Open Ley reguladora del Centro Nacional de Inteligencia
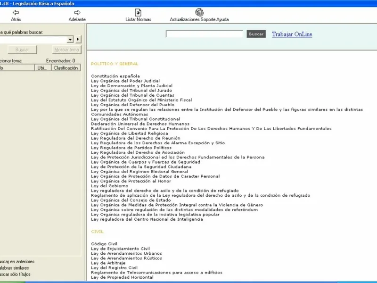The height and width of the screenshot is (283, 377). coord(147,219)
